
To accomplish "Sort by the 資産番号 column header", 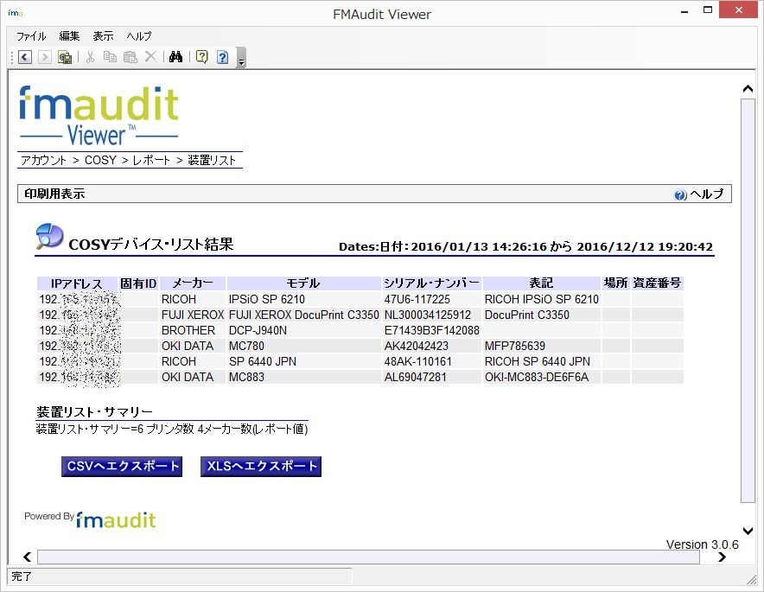I will 658,283.
